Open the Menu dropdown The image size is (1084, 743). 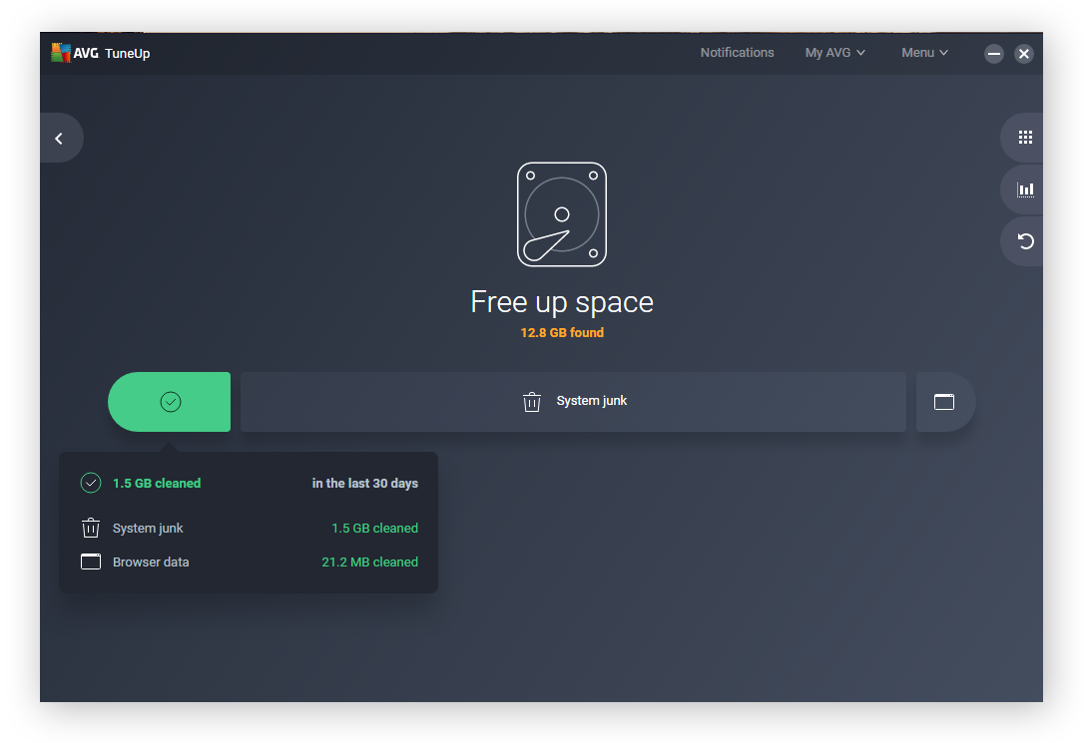coord(924,53)
